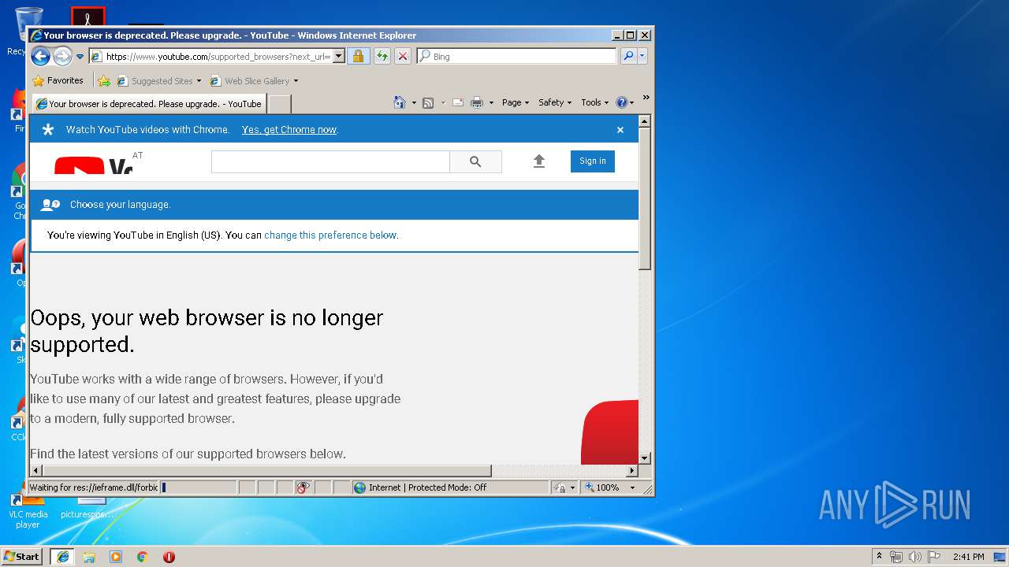Open Web Slice Gallery dropdown
This screenshot has width=1009, height=567.
pos(254,80)
